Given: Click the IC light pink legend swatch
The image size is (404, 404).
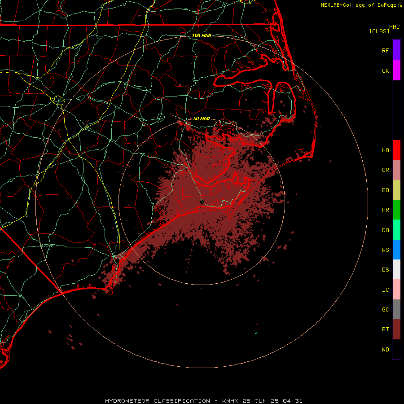Looking at the screenshot, I should [396, 290].
